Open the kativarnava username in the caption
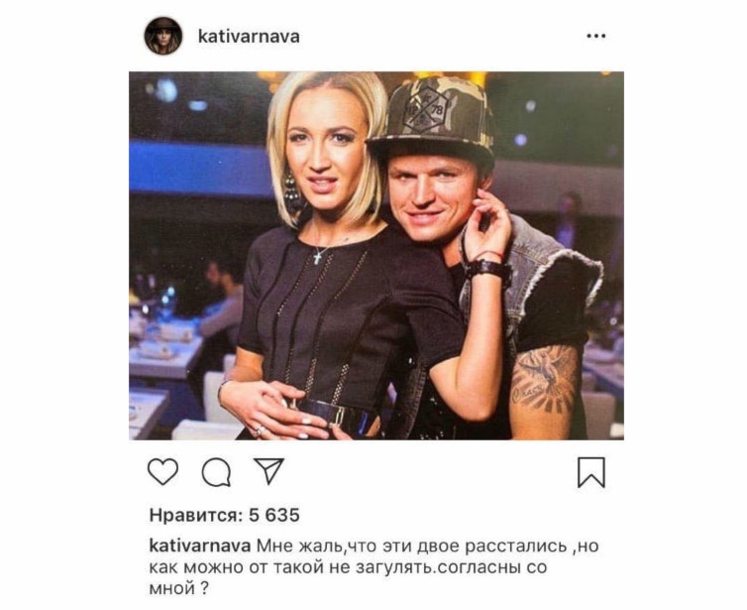The height and width of the screenshot is (610, 747). point(200,546)
